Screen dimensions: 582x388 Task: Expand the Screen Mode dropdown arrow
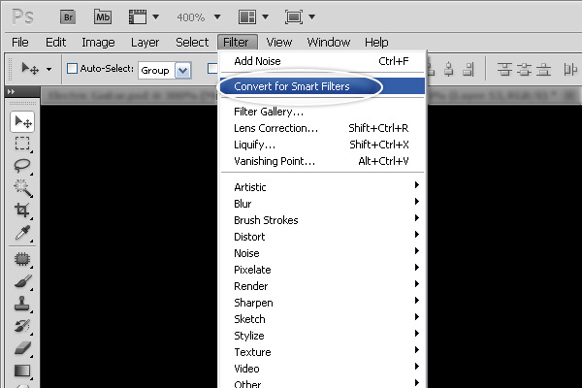coord(311,17)
